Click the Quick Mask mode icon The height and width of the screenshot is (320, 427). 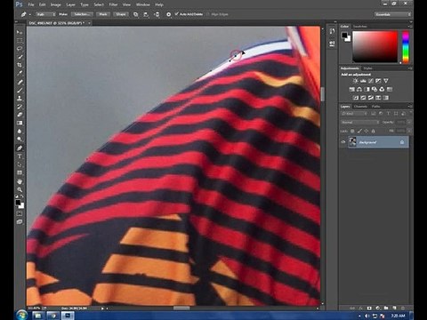(20, 213)
